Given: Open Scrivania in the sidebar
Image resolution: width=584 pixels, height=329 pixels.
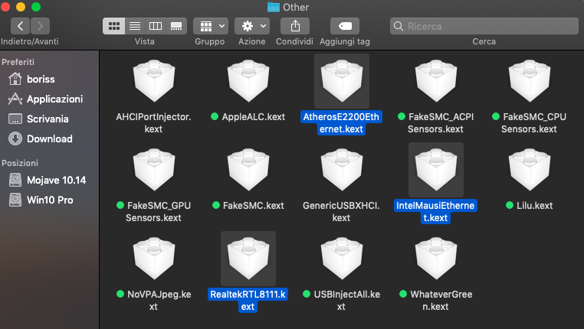Looking at the screenshot, I should coord(38,119).
